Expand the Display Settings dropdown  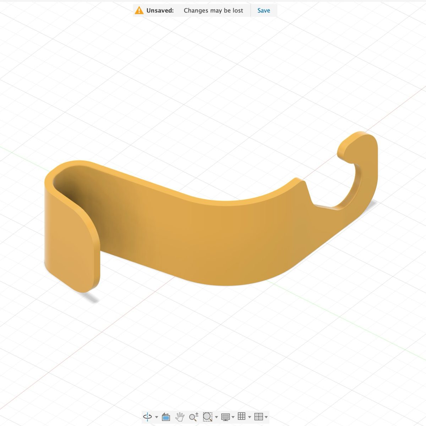coord(233,416)
